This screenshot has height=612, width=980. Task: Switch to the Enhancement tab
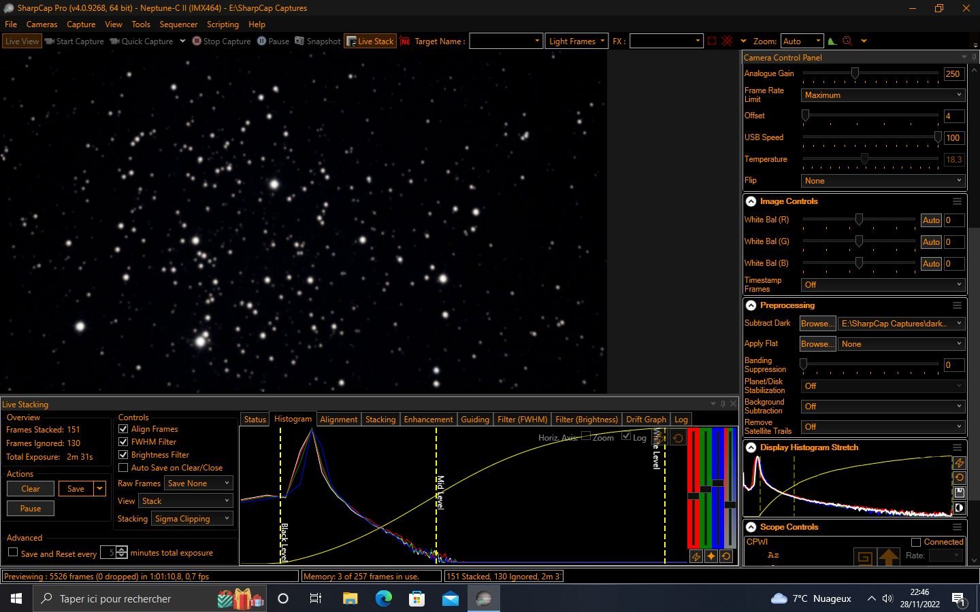428,420
